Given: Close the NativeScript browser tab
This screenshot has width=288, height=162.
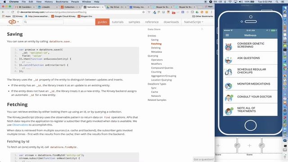Looking at the screenshot, I should [103, 7].
